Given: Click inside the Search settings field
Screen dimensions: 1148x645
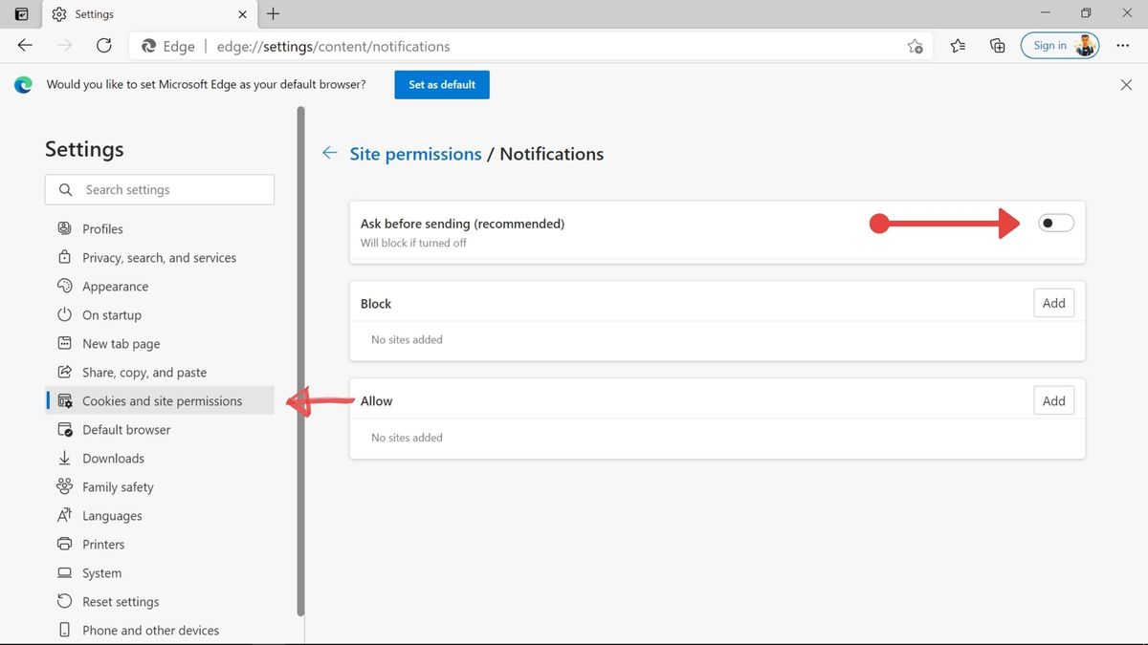Looking at the screenshot, I should (x=159, y=189).
